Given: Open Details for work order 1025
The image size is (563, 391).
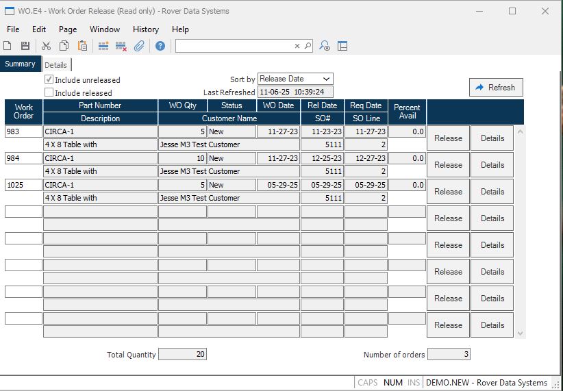Looking at the screenshot, I should (x=492, y=191).
